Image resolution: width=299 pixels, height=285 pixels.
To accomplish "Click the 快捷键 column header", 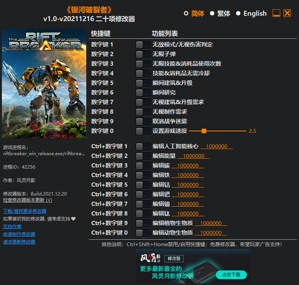I will (101, 34).
